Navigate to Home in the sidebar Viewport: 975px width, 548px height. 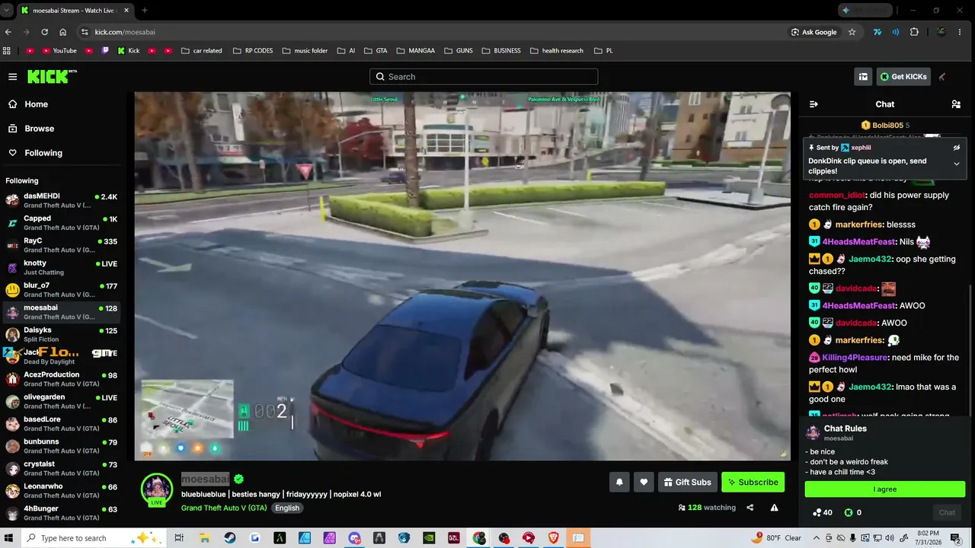click(x=61, y=104)
